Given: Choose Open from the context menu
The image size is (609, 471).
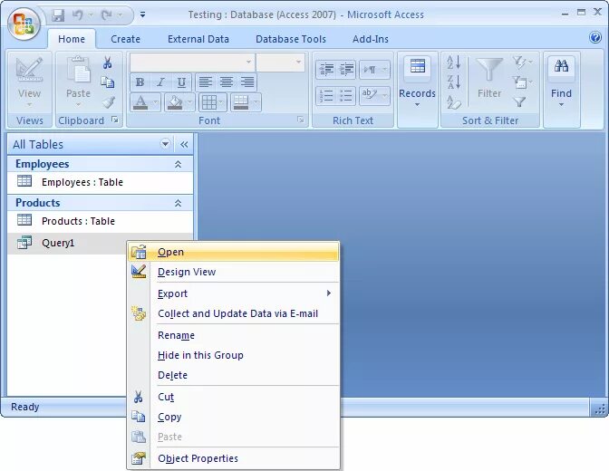Looking at the screenshot, I should [x=234, y=252].
